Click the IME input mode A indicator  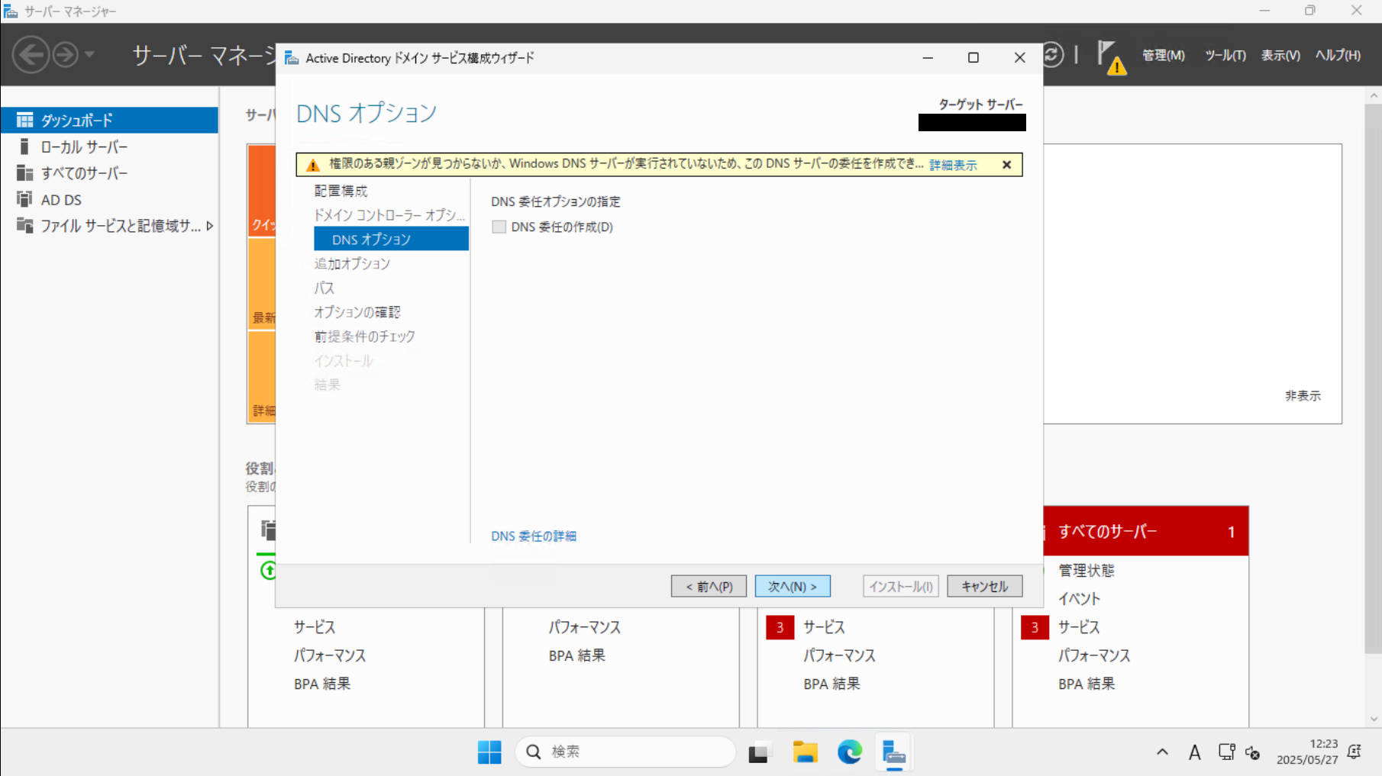pyautogui.click(x=1194, y=752)
